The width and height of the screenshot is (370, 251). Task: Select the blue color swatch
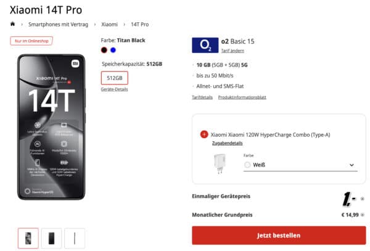[x=113, y=50]
